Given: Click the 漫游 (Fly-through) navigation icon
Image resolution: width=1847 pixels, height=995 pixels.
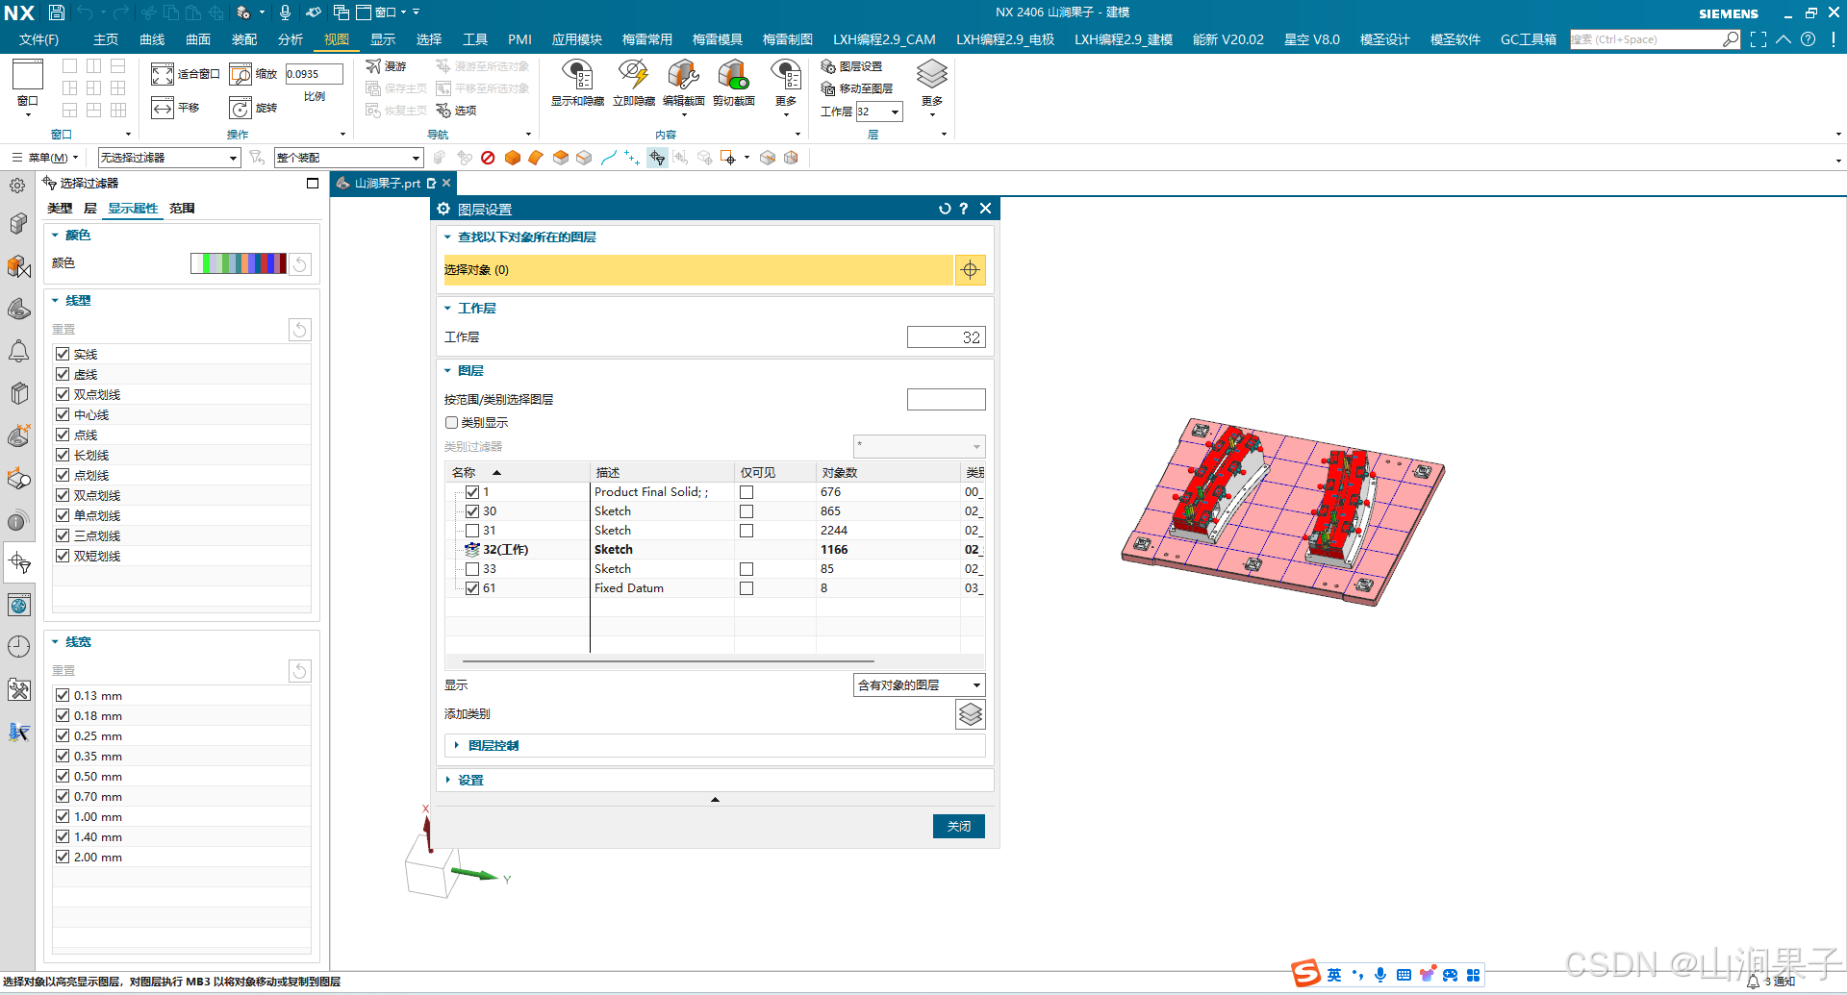Looking at the screenshot, I should (x=386, y=66).
